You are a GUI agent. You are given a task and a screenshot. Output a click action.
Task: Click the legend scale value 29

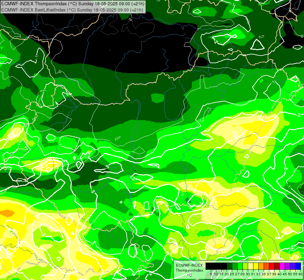[243, 274]
